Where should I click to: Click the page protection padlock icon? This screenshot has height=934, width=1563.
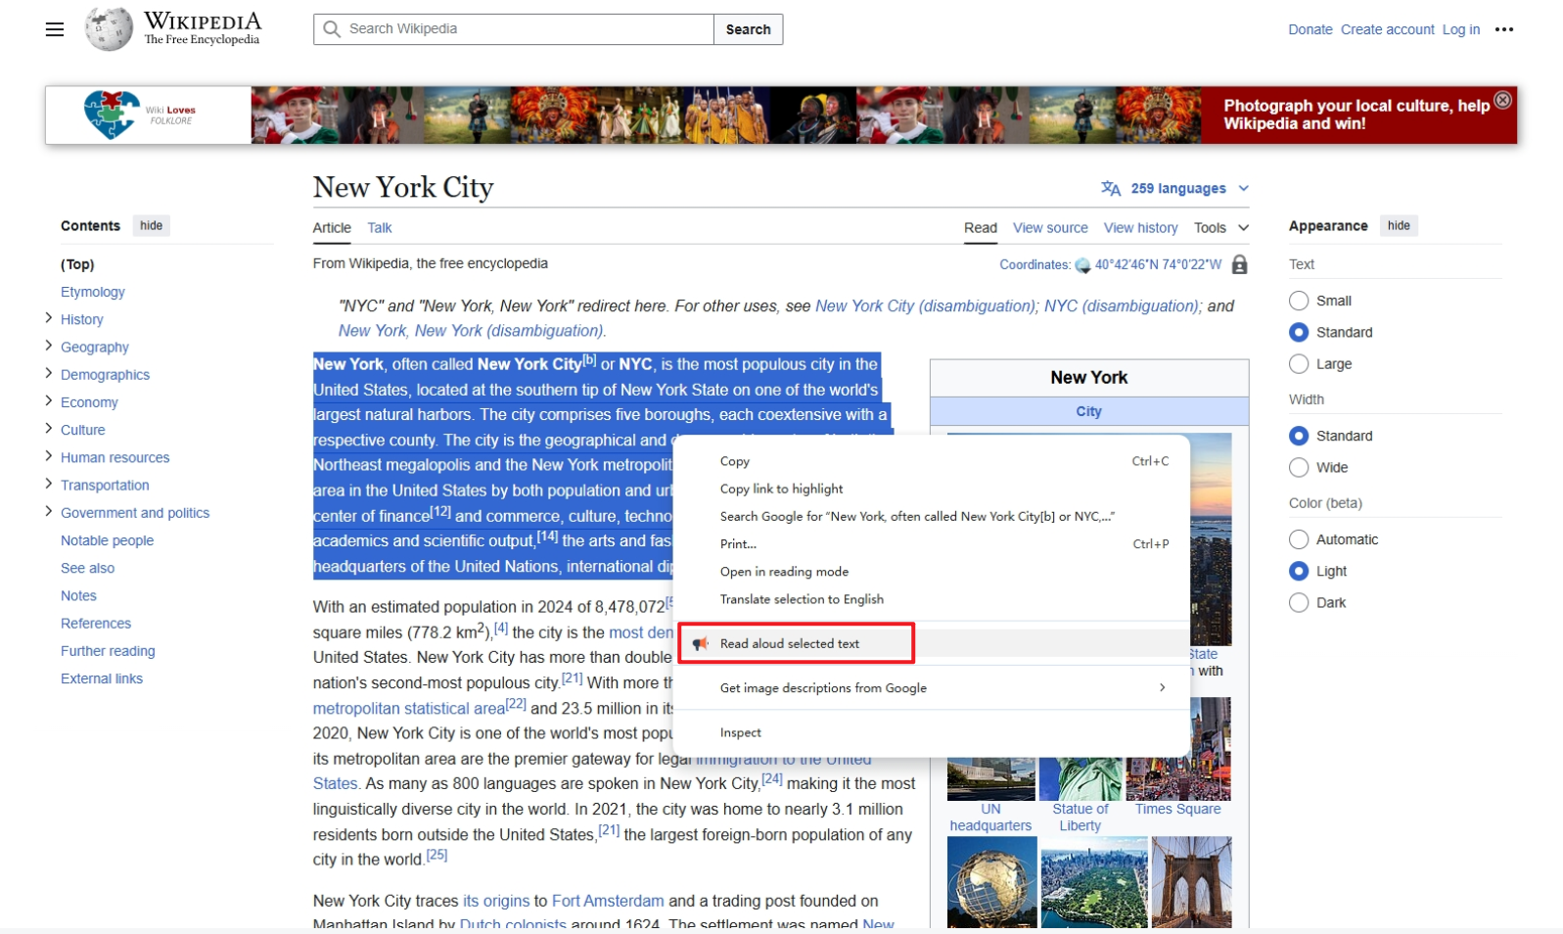coord(1240,264)
